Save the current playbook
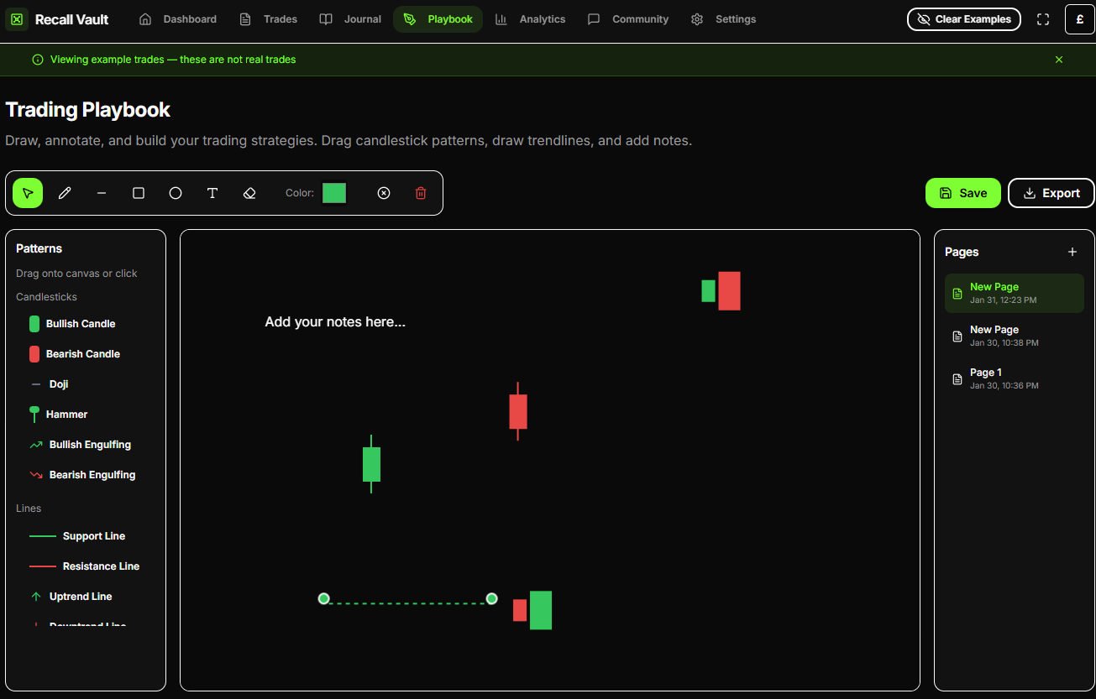Image resolution: width=1096 pixels, height=699 pixels. pyautogui.click(x=962, y=192)
